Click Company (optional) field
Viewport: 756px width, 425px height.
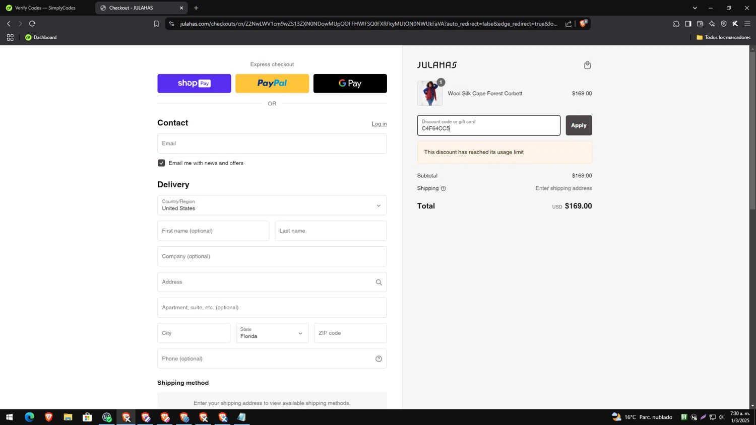click(272, 257)
